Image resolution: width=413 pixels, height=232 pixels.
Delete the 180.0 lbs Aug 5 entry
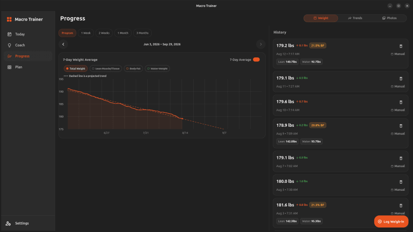click(x=401, y=182)
